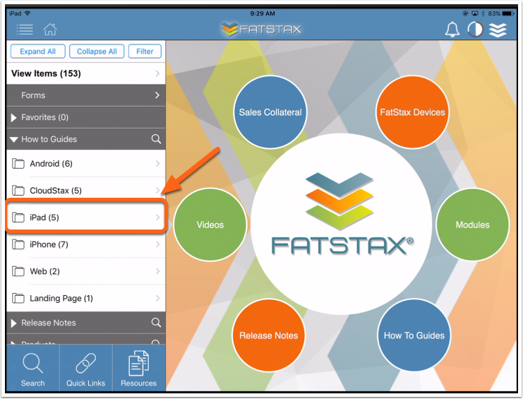The width and height of the screenshot is (523, 399).
Task: Open the Resources tab
Action: 139,369
